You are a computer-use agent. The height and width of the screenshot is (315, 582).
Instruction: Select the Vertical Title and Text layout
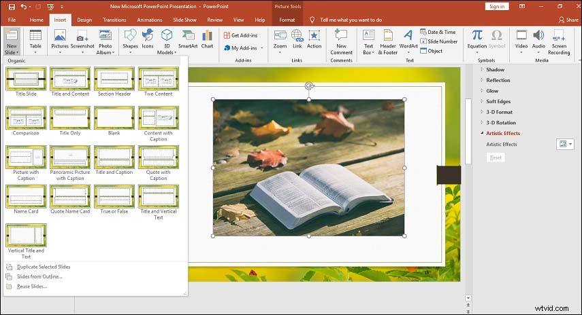(26, 241)
